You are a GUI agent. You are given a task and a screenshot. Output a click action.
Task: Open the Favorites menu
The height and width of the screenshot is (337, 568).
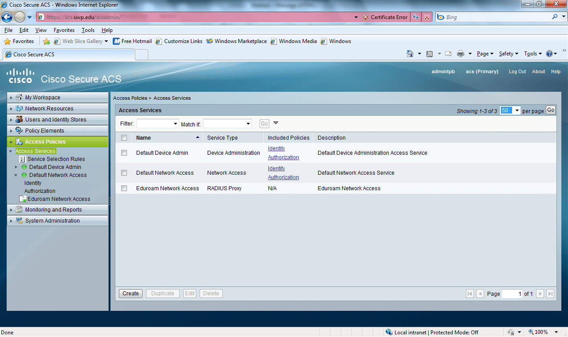click(64, 30)
